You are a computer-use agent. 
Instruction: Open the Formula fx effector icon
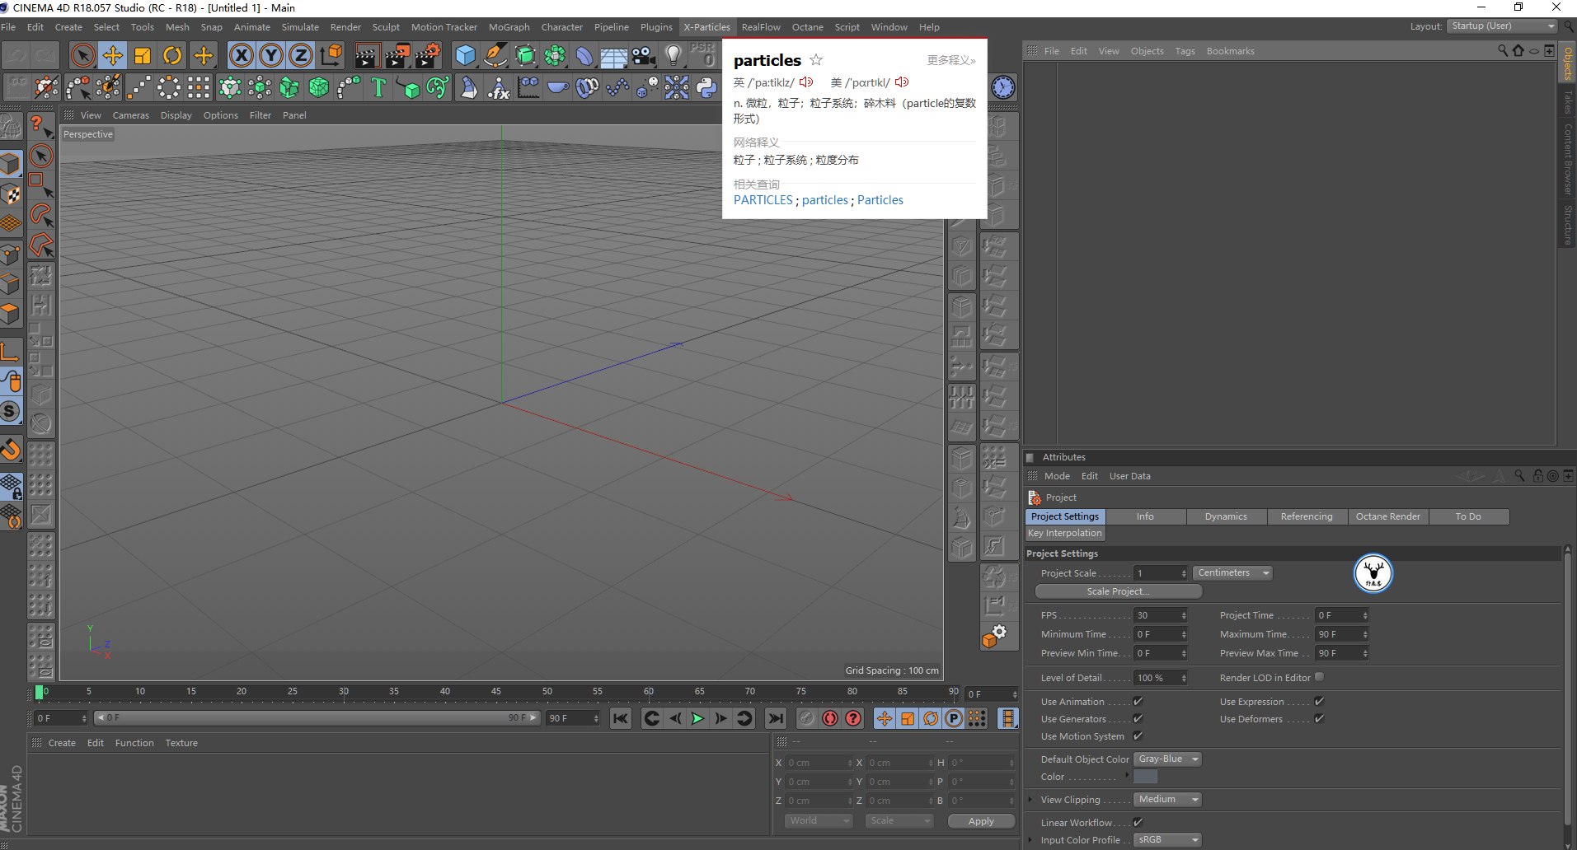[499, 87]
